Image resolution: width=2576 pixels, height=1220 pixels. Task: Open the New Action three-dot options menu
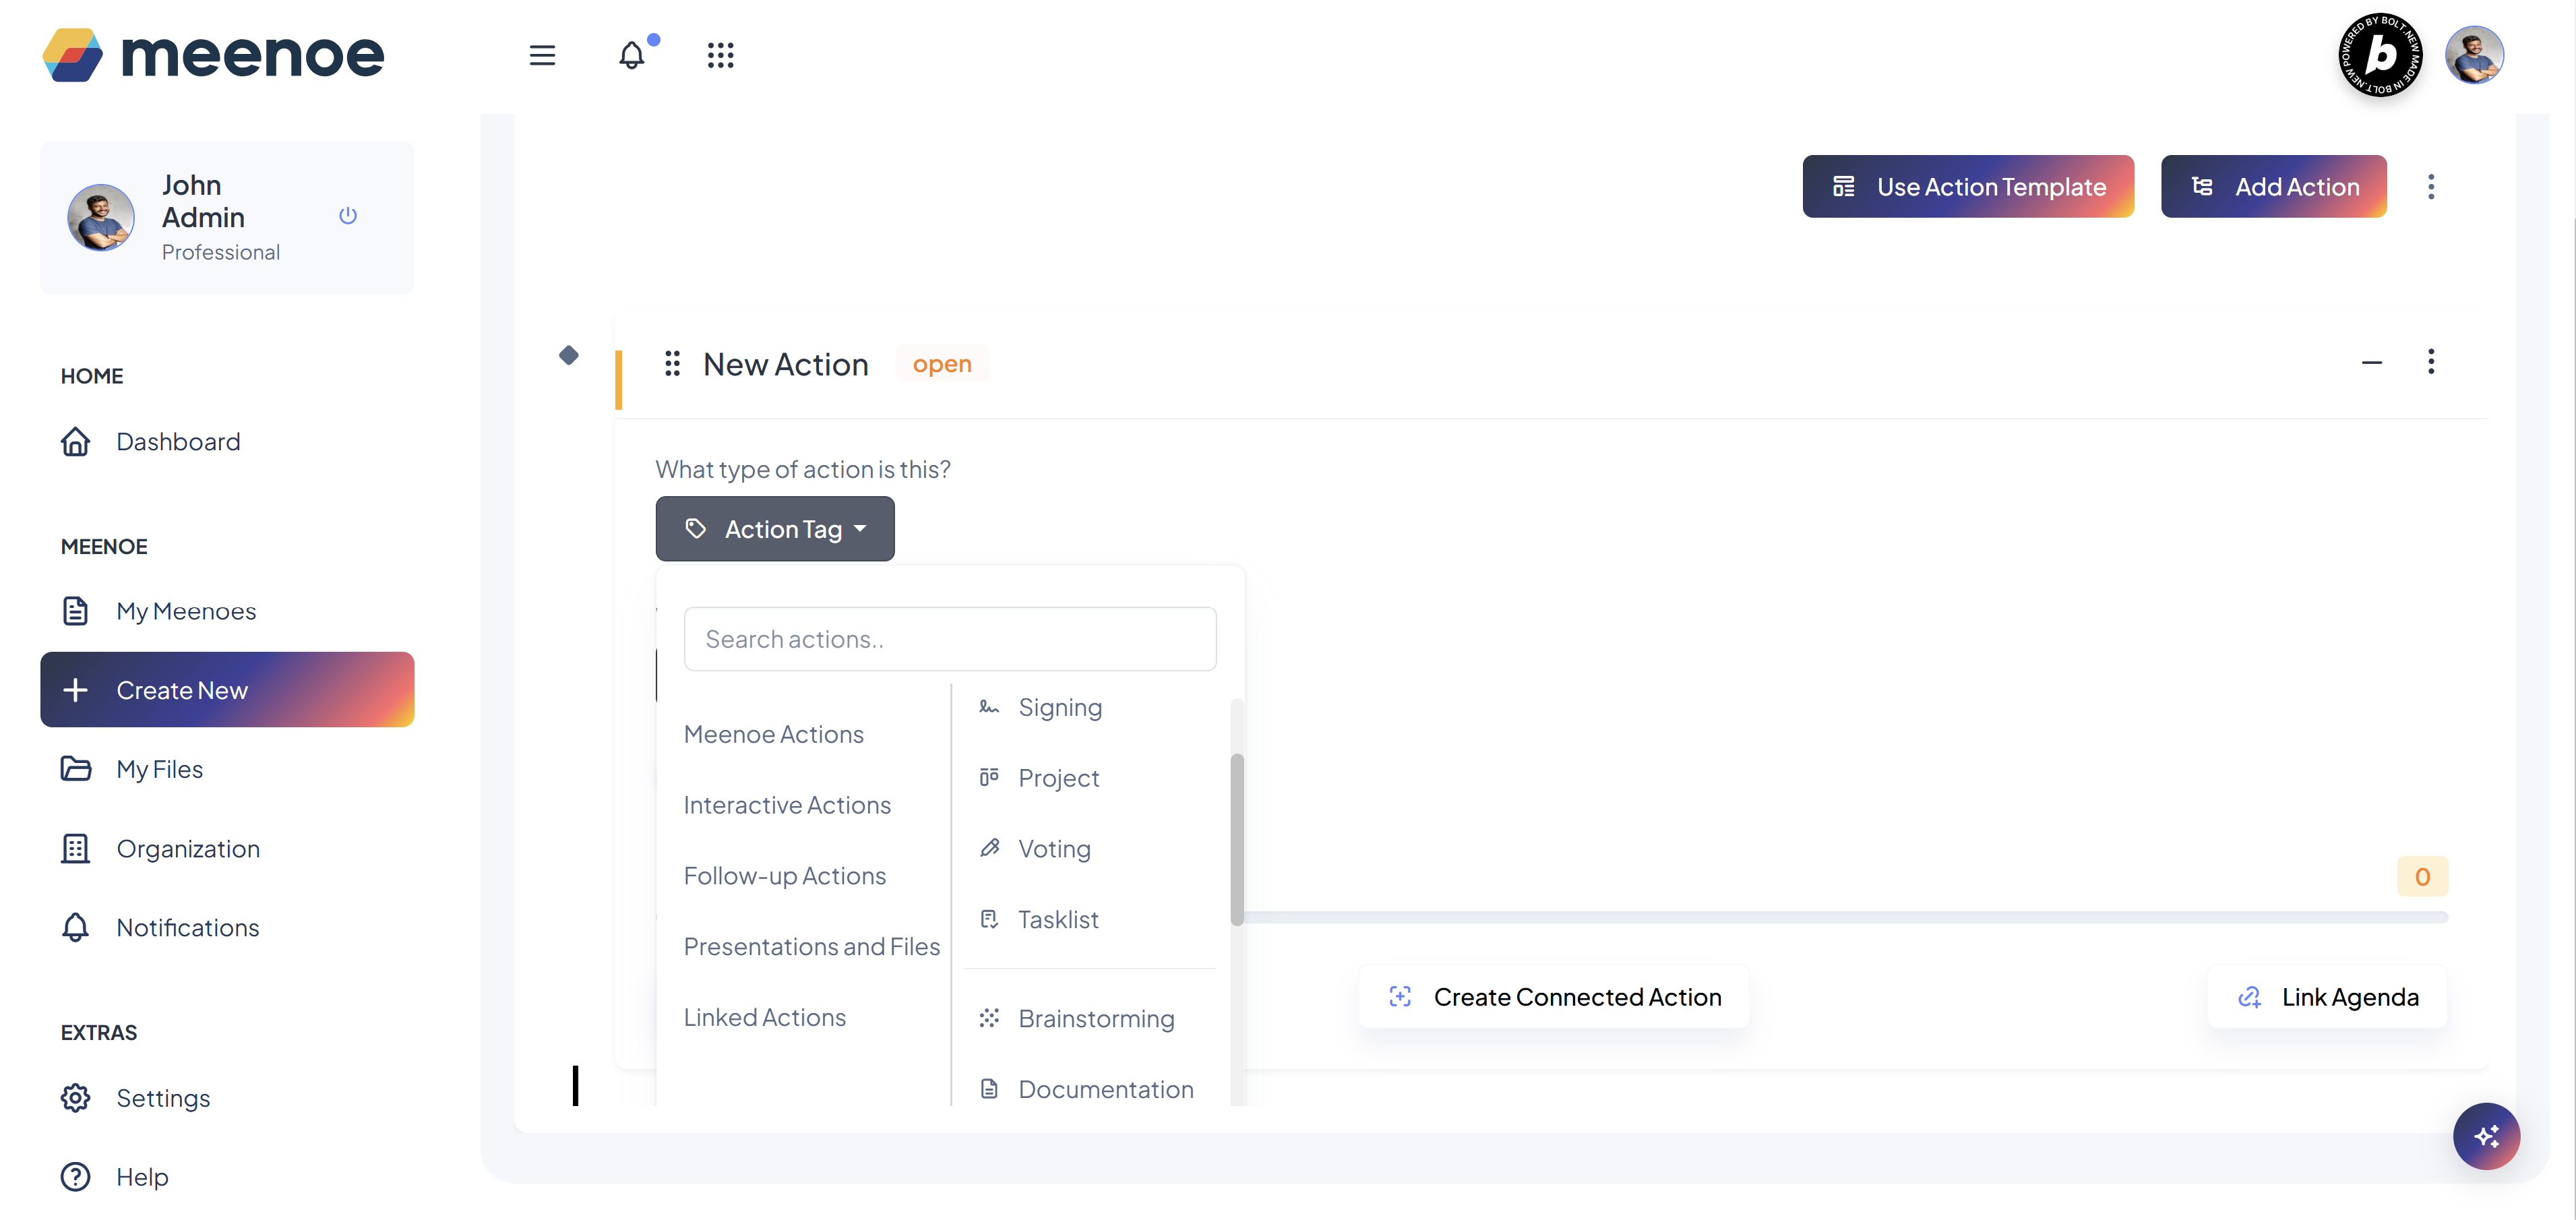coord(2430,361)
